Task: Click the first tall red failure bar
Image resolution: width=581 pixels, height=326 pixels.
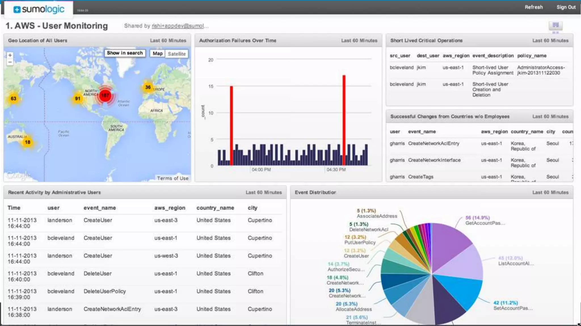Action: point(231,126)
